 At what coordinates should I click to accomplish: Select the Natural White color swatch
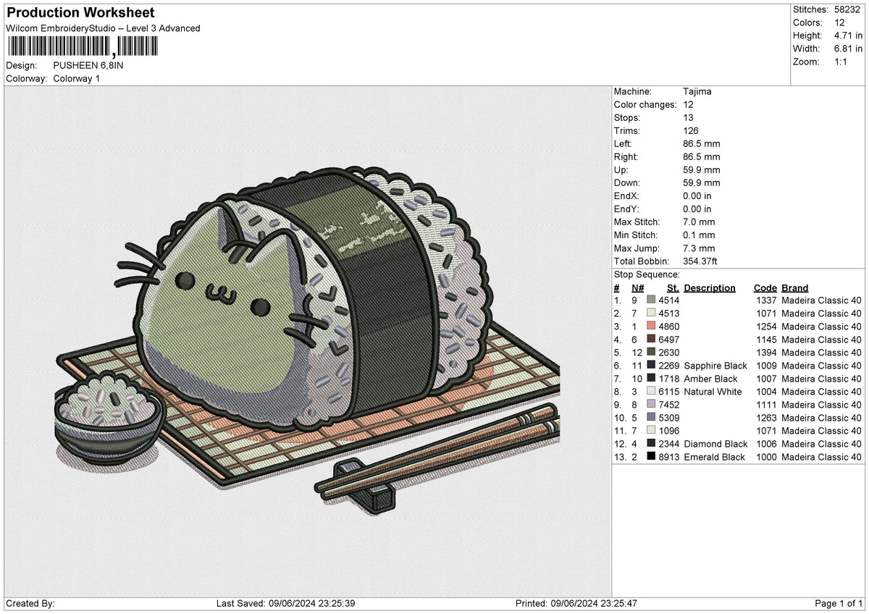pos(651,392)
